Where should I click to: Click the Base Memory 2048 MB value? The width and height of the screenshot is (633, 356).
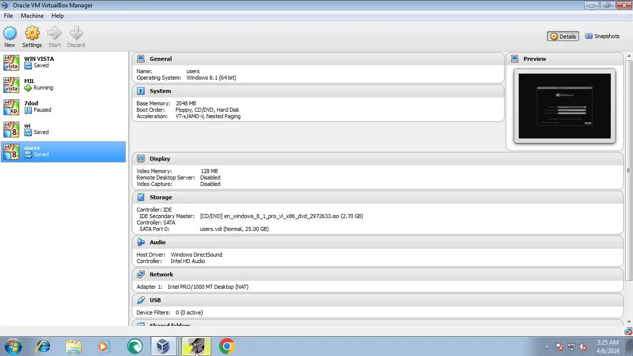(186, 103)
